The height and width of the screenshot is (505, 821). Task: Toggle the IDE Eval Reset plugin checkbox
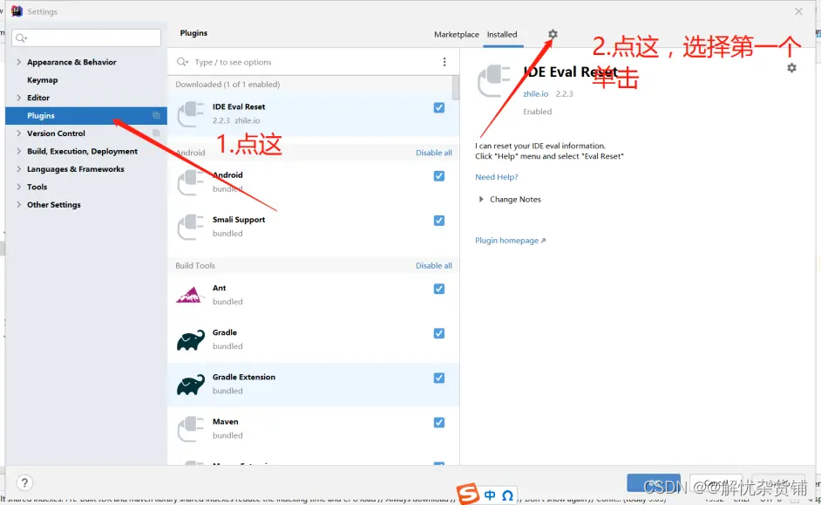439,107
